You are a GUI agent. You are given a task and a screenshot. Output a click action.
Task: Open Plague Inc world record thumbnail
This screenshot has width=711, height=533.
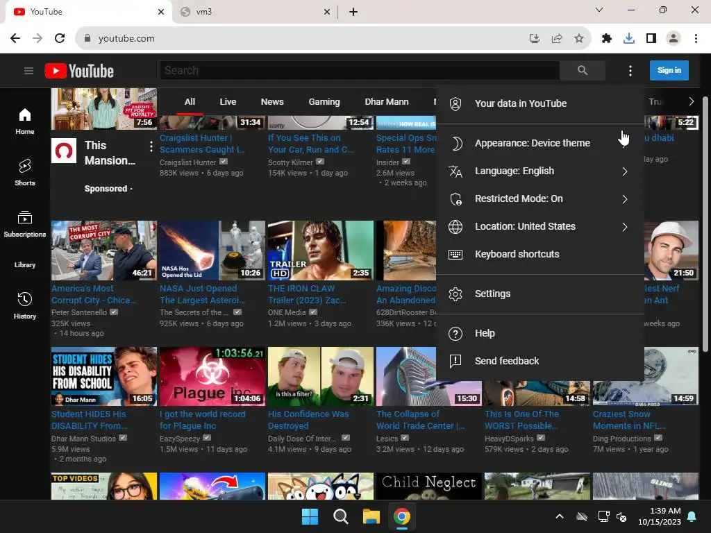click(x=212, y=376)
